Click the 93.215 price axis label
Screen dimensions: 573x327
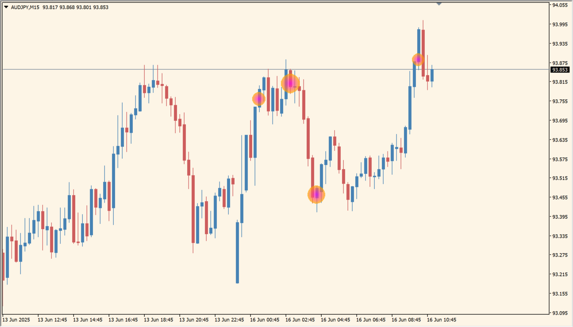(x=560, y=275)
